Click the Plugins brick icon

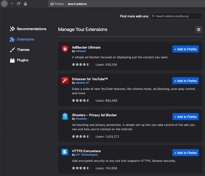(12, 60)
